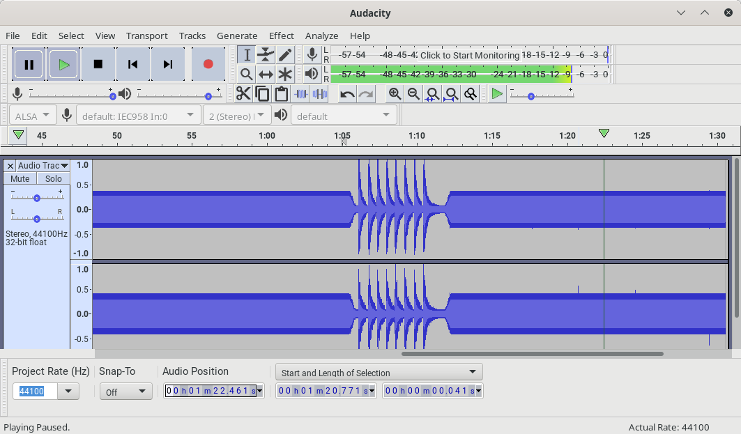This screenshot has width=741, height=434.
Task: Expand the Project Rate dropdown arrow
Action: click(68, 391)
